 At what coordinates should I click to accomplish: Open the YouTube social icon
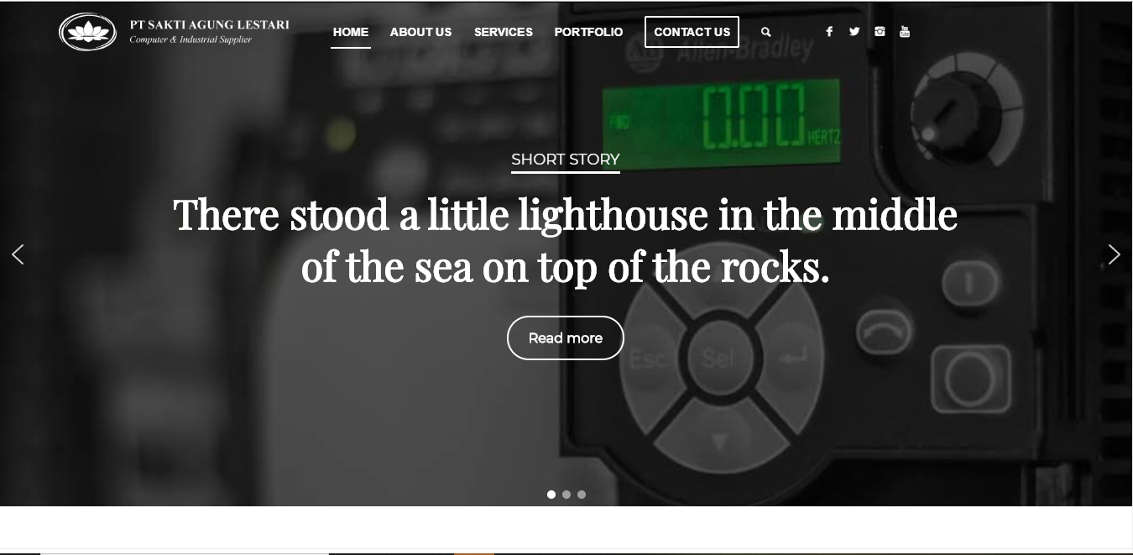pyautogui.click(x=905, y=32)
